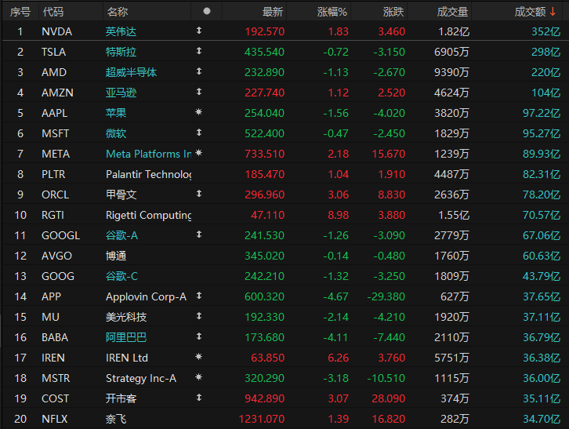Open the 超威半导体 stock name link
Screen dimensions: 569x429
click(x=131, y=72)
